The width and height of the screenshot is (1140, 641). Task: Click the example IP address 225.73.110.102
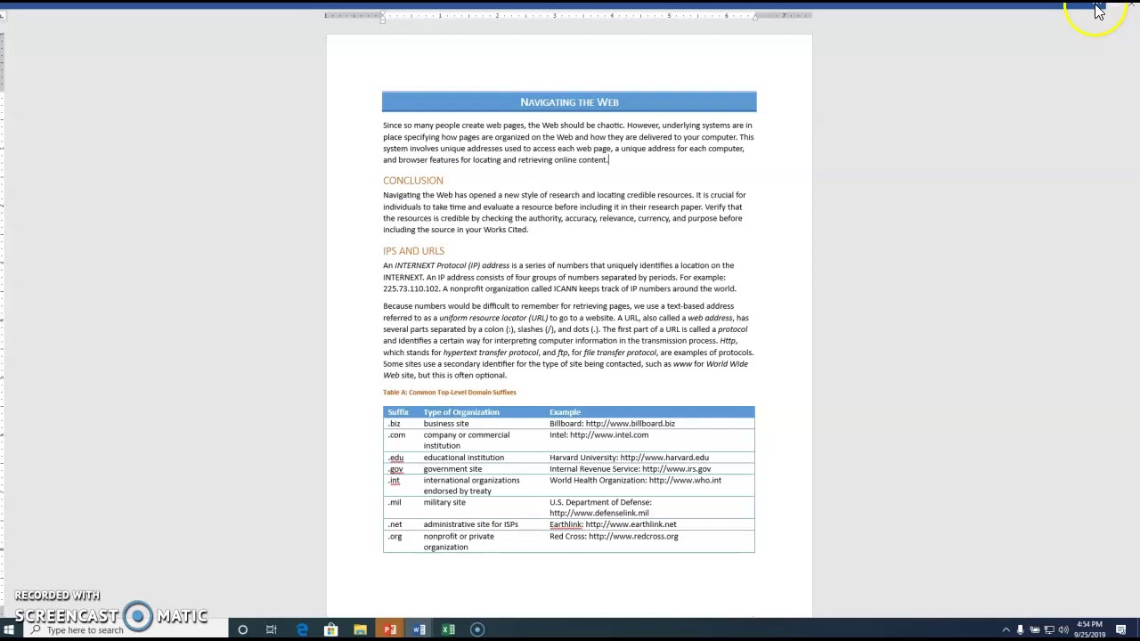pyautogui.click(x=411, y=288)
